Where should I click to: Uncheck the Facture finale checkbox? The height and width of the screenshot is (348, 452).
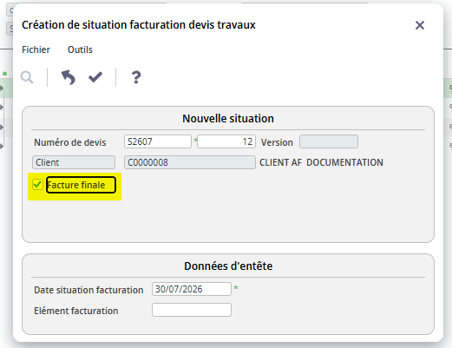point(37,185)
